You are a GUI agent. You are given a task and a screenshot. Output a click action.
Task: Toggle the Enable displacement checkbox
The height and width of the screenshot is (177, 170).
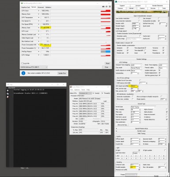[159, 73]
